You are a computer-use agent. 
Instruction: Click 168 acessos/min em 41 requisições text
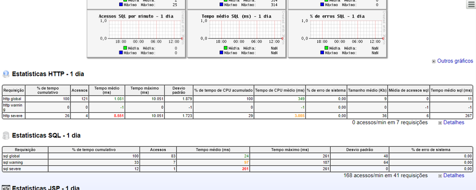tap(385, 175)
